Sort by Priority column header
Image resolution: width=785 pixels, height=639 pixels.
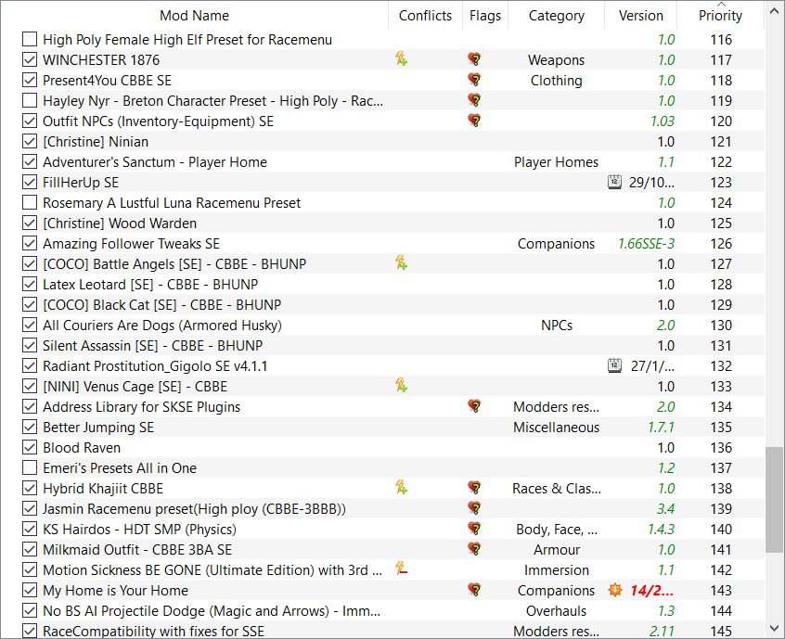coord(720,16)
